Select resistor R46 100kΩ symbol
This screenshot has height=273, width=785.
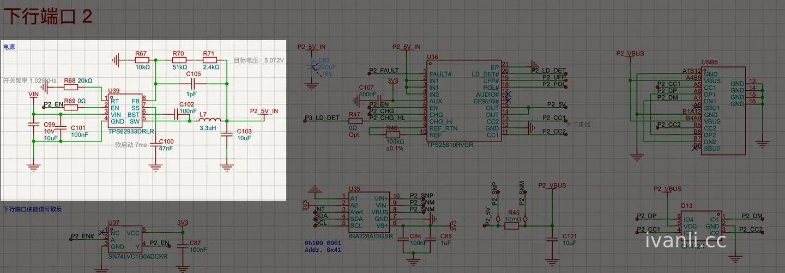point(392,134)
